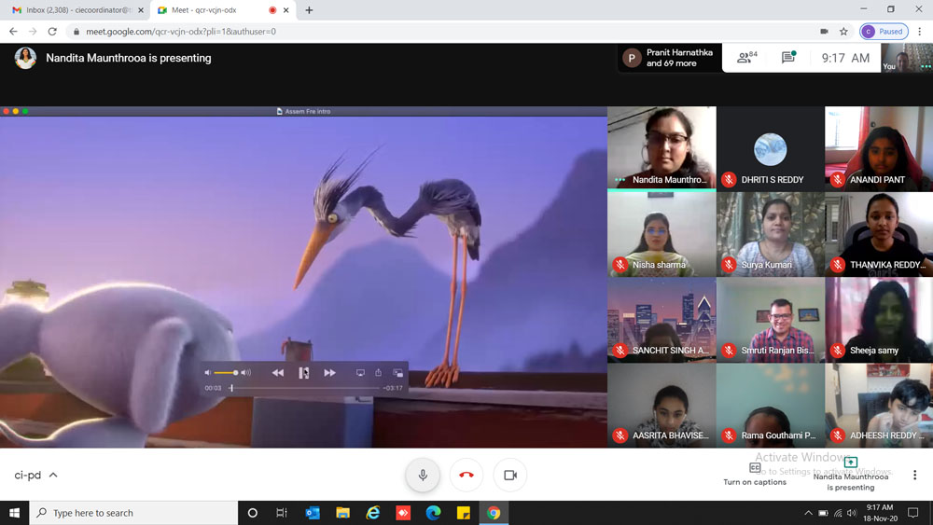This screenshot has width=933, height=525.
Task: Select DHRITI S REDDY participant tile
Action: tap(771, 148)
